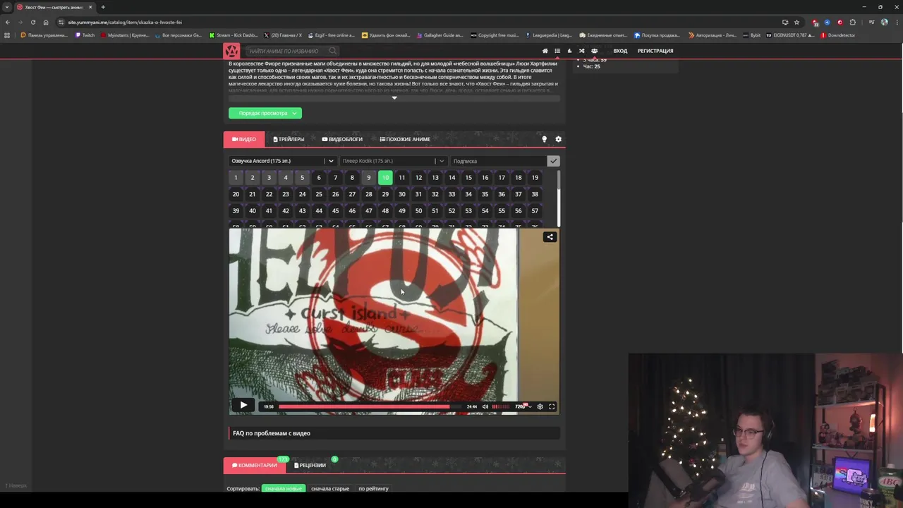Image resolution: width=903 pixels, height=508 pixels.
Task: Open the users community icon
Action: [594, 51]
